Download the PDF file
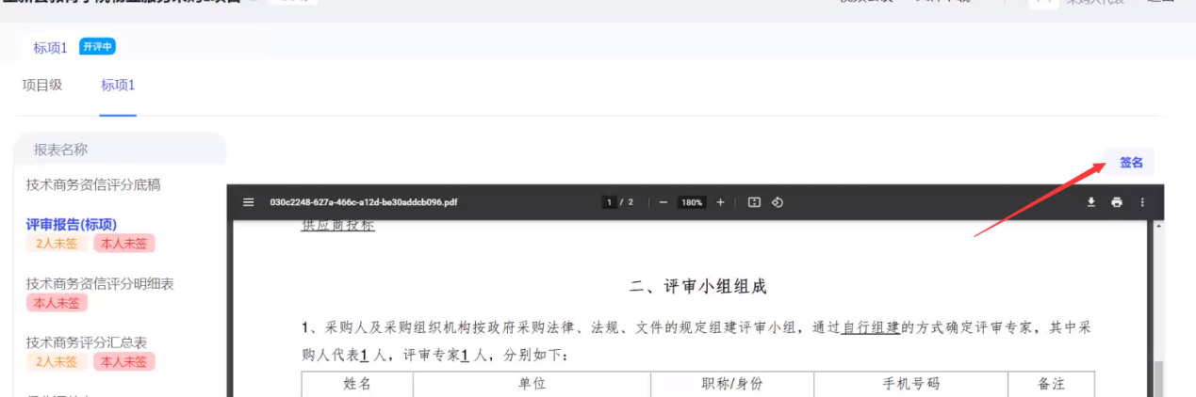The width and height of the screenshot is (1196, 397). [1091, 202]
